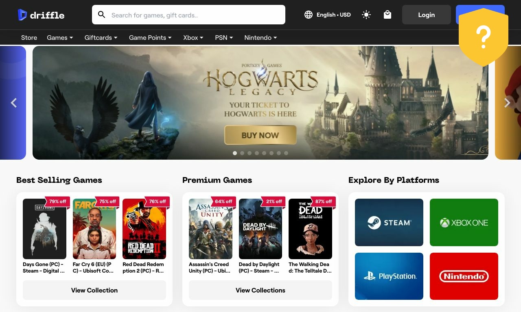The width and height of the screenshot is (521, 312).
Task: Click the Hogwarts Legacy banner image
Action: click(x=260, y=103)
